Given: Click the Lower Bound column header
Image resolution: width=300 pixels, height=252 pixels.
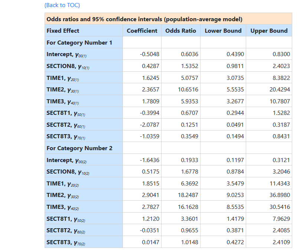Looking at the screenshot, I should click(223, 31).
